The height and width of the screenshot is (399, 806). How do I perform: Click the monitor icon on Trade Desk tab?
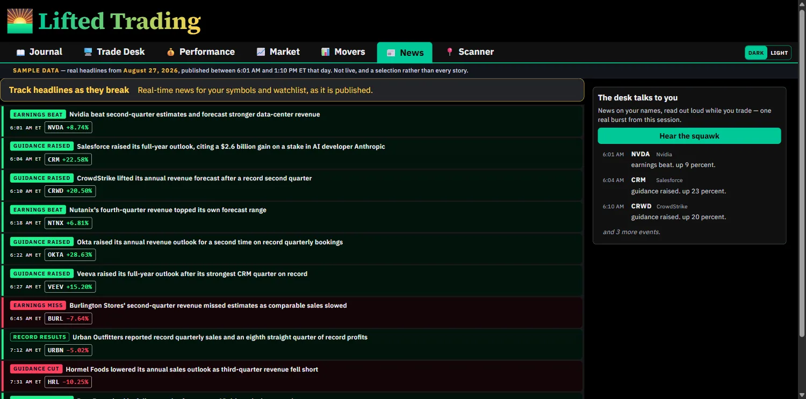[x=88, y=52]
